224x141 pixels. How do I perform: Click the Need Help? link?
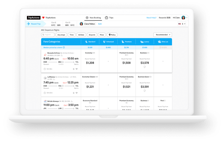click(x=152, y=17)
